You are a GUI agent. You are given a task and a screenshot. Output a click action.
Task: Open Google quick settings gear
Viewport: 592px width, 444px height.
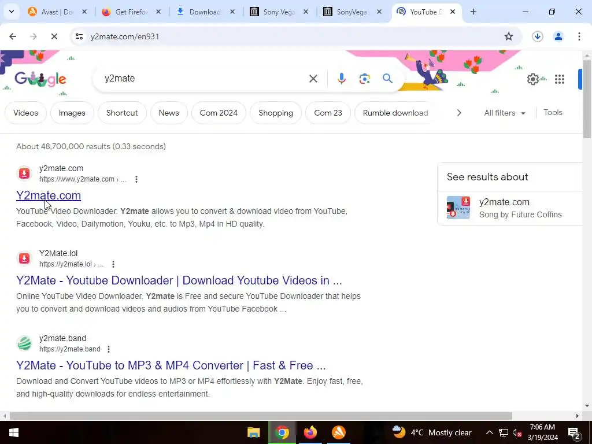point(532,79)
